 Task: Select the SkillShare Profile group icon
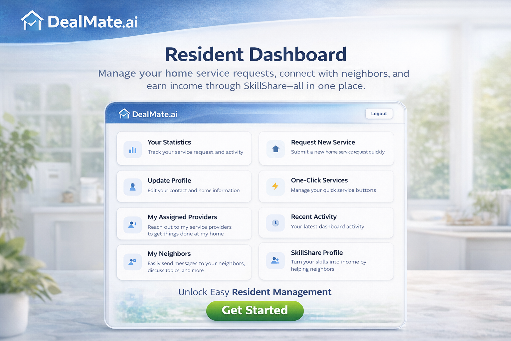point(275,260)
